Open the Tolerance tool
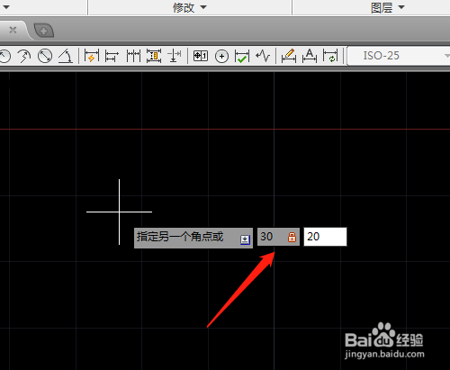Image resolution: width=450 pixels, height=370 pixels. [201, 56]
